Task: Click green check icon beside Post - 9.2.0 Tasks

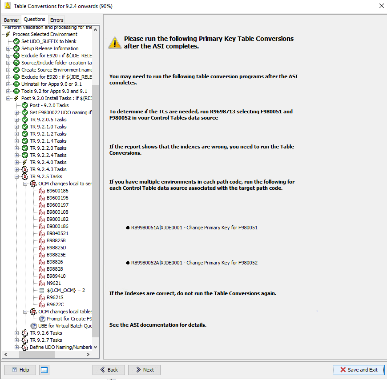Action: (x=24, y=105)
